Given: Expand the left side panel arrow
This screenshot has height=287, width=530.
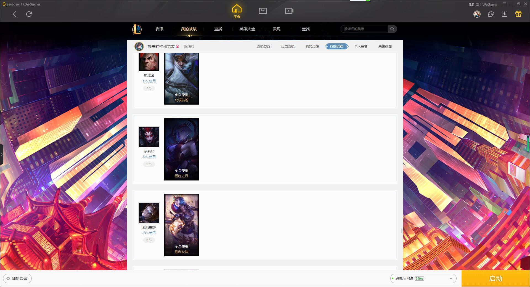Looking at the screenshot, I should coord(2,155).
